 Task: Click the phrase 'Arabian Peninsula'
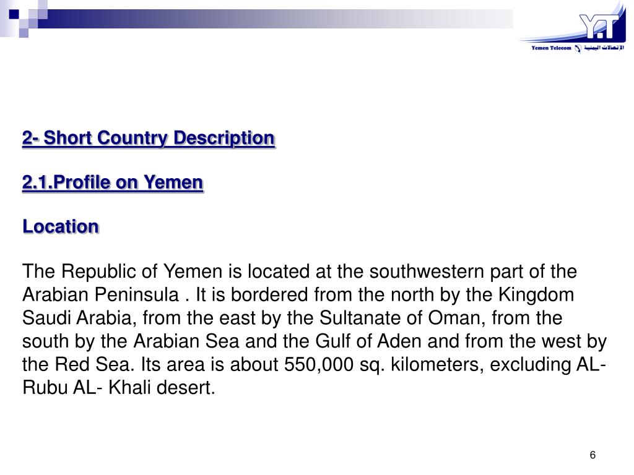coord(101,295)
